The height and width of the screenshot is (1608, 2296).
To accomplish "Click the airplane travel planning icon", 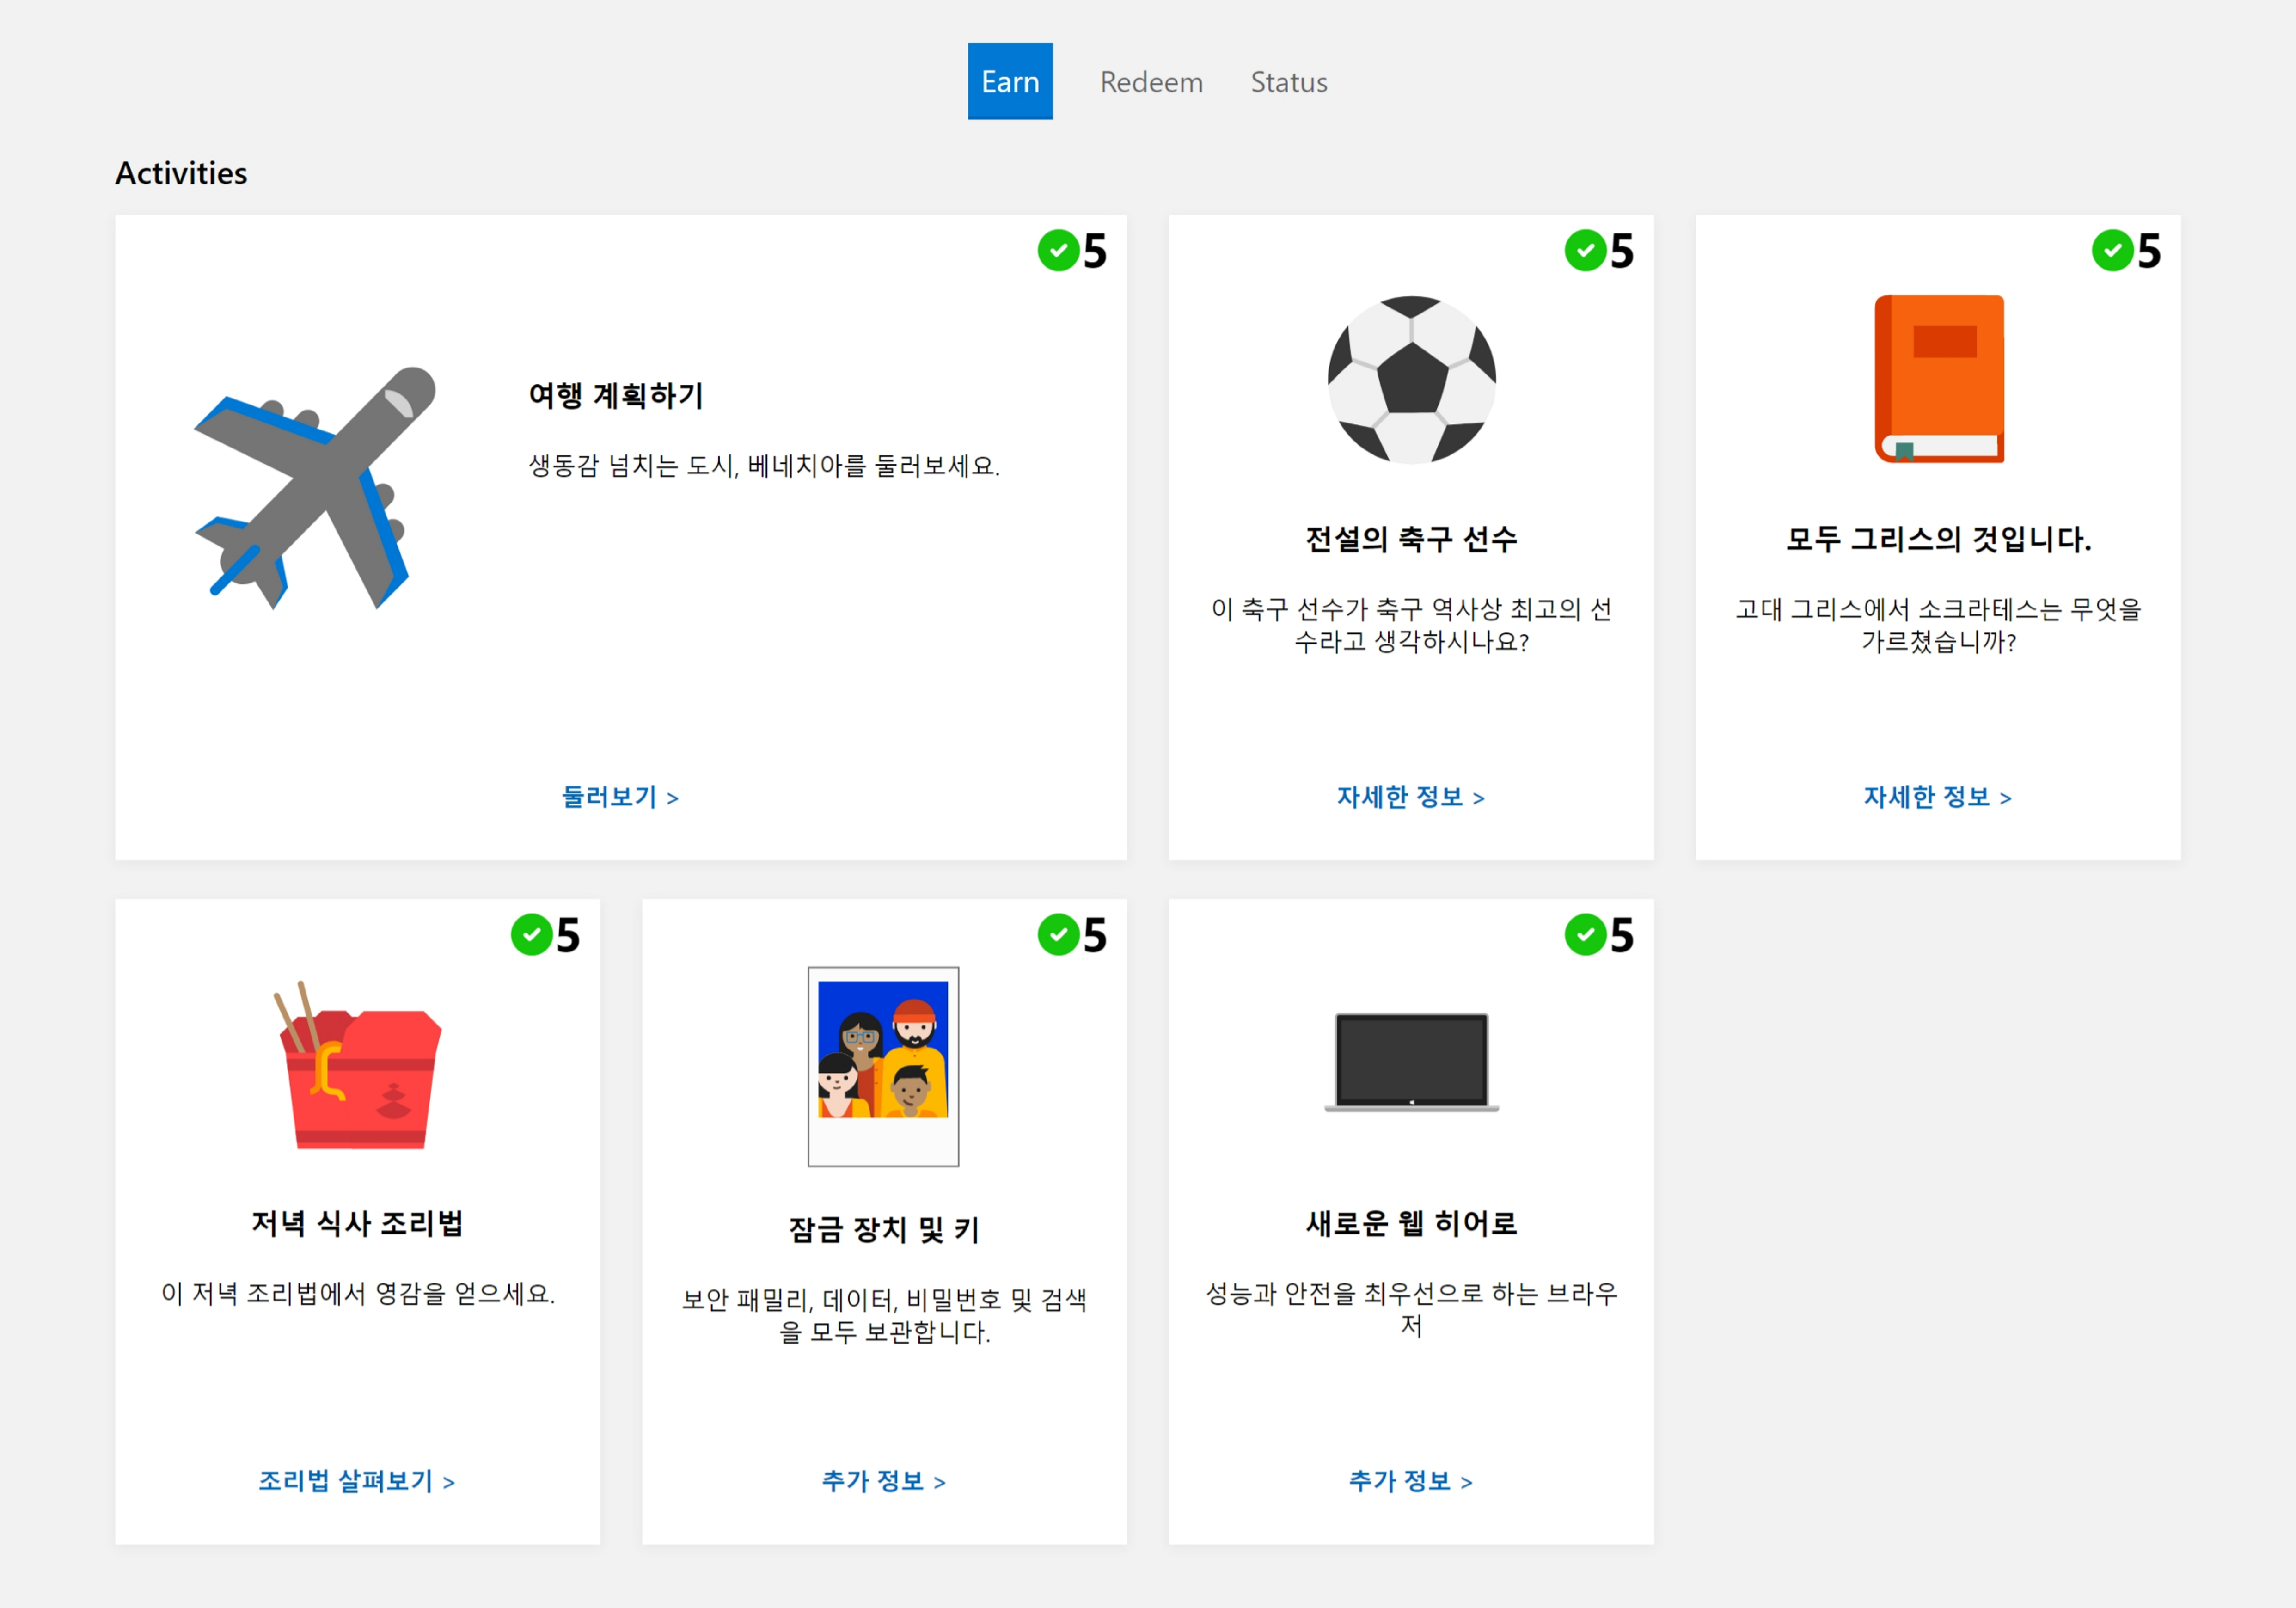I will coord(315,487).
